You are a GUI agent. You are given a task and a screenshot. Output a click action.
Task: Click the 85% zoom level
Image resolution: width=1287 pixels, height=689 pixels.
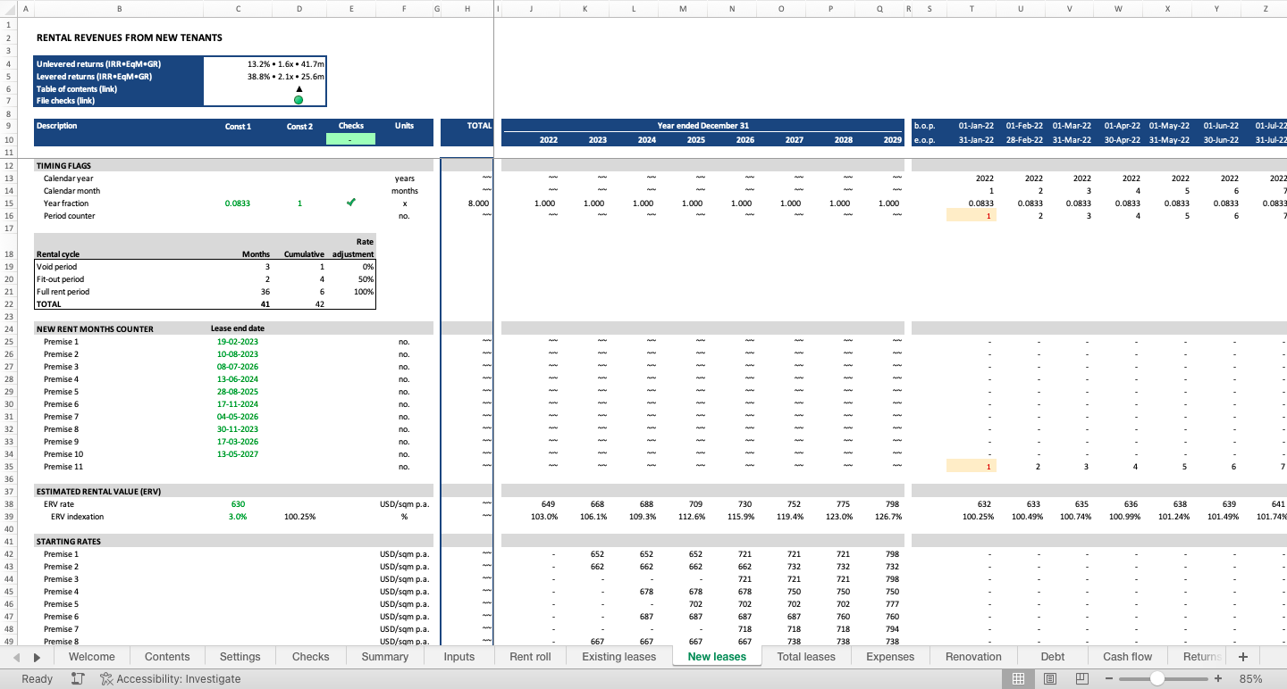click(x=1250, y=679)
